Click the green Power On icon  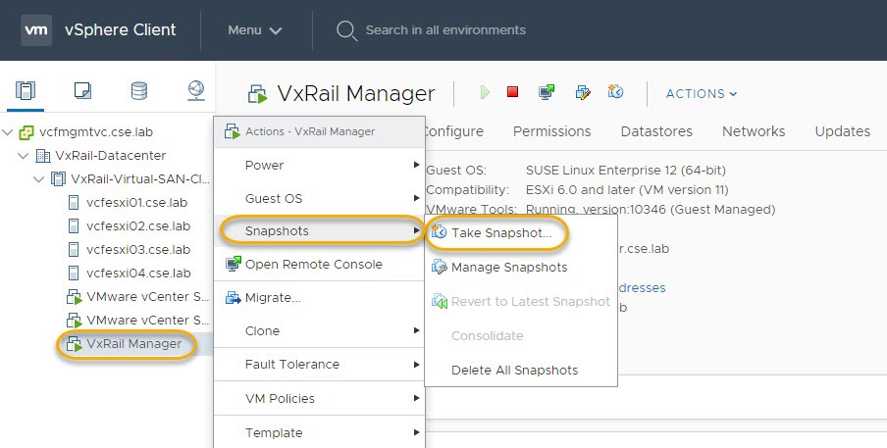tap(485, 93)
